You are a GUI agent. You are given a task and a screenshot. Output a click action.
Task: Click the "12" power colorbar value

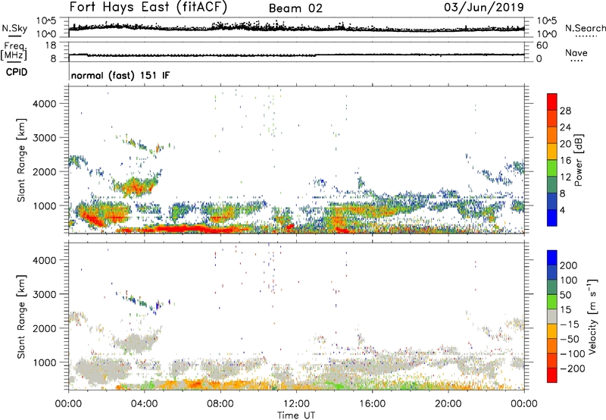pos(565,177)
